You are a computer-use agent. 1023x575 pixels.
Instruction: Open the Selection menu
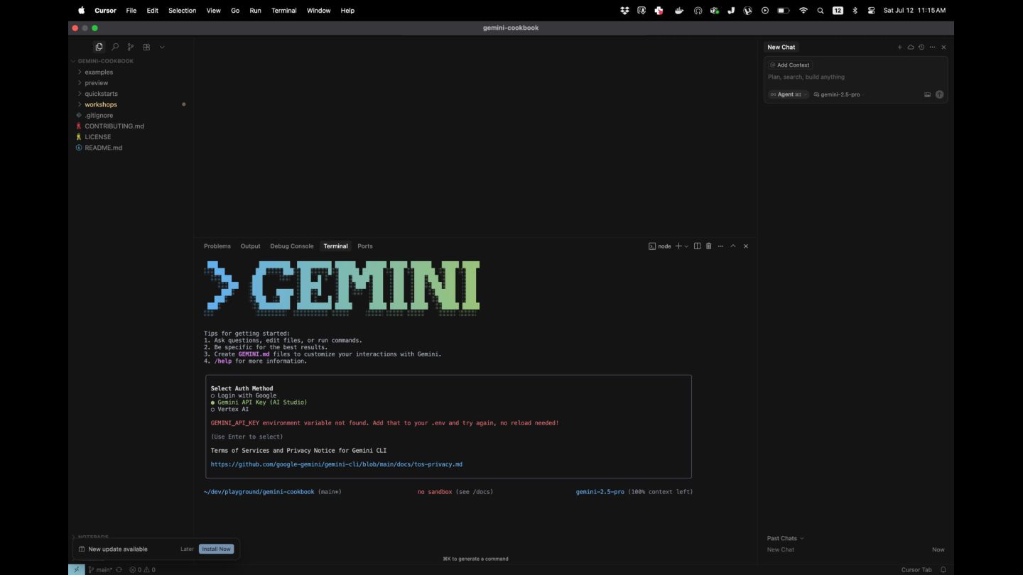[x=182, y=11]
